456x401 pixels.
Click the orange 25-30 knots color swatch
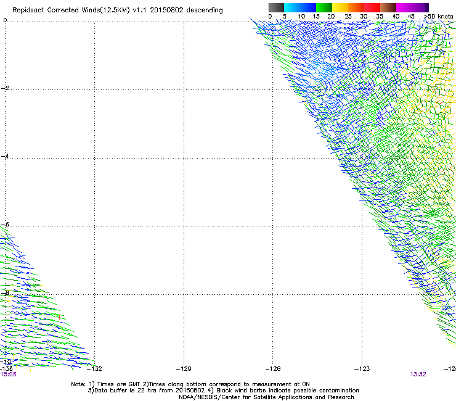coord(356,7)
